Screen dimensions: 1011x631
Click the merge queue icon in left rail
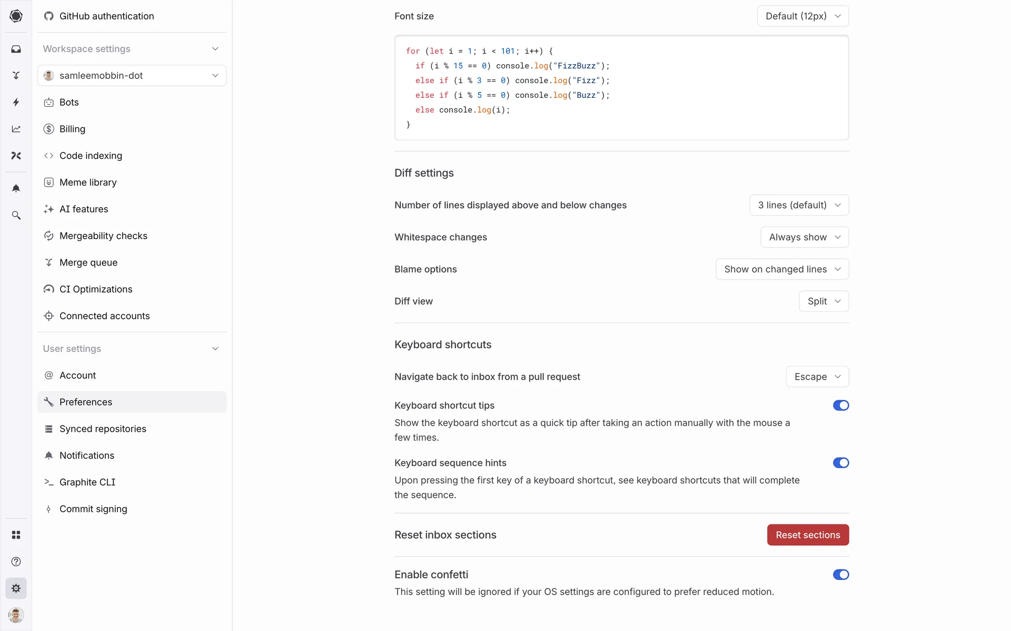[x=16, y=76]
